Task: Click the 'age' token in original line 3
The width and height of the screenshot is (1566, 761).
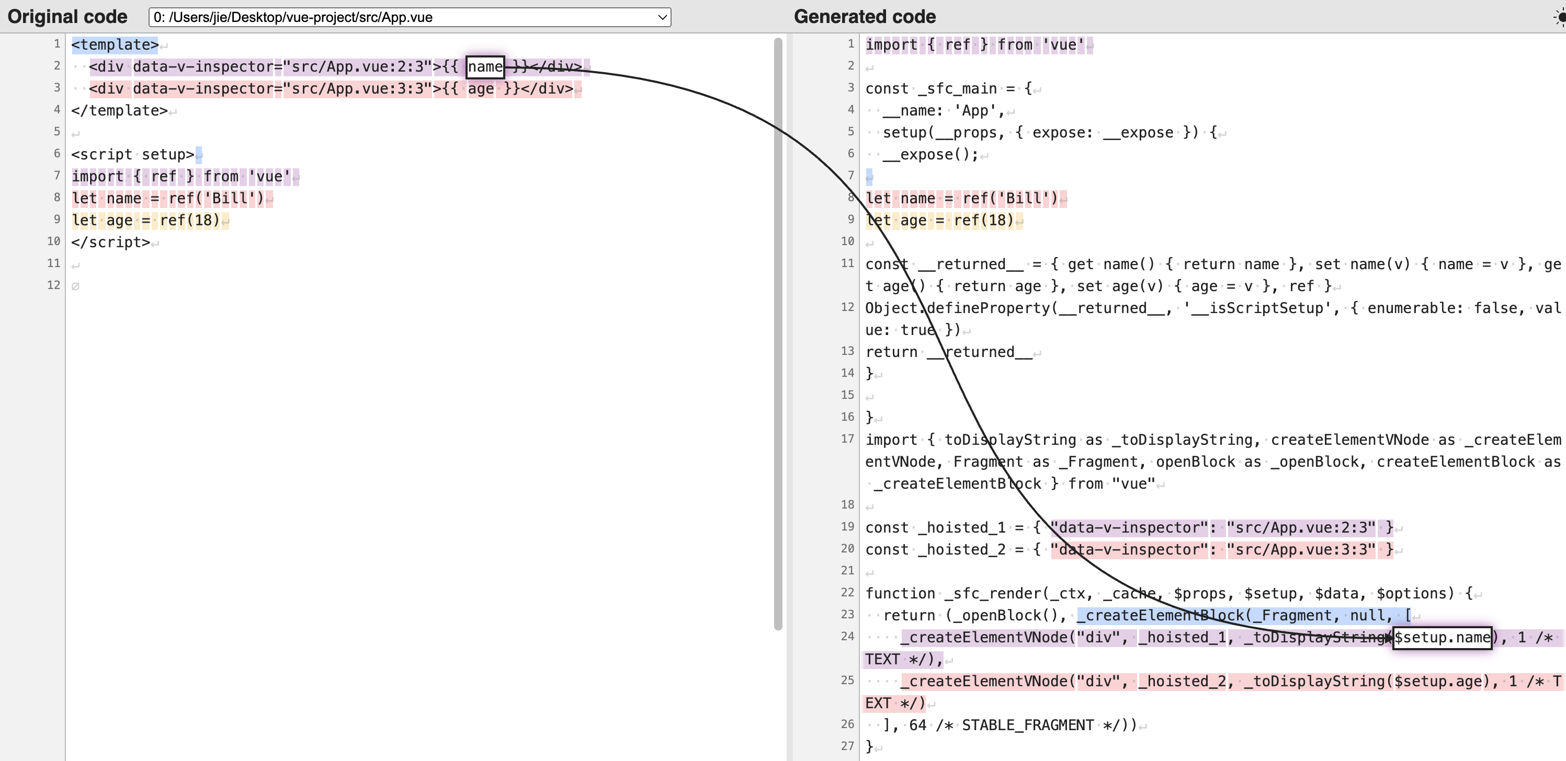Action: pos(480,89)
